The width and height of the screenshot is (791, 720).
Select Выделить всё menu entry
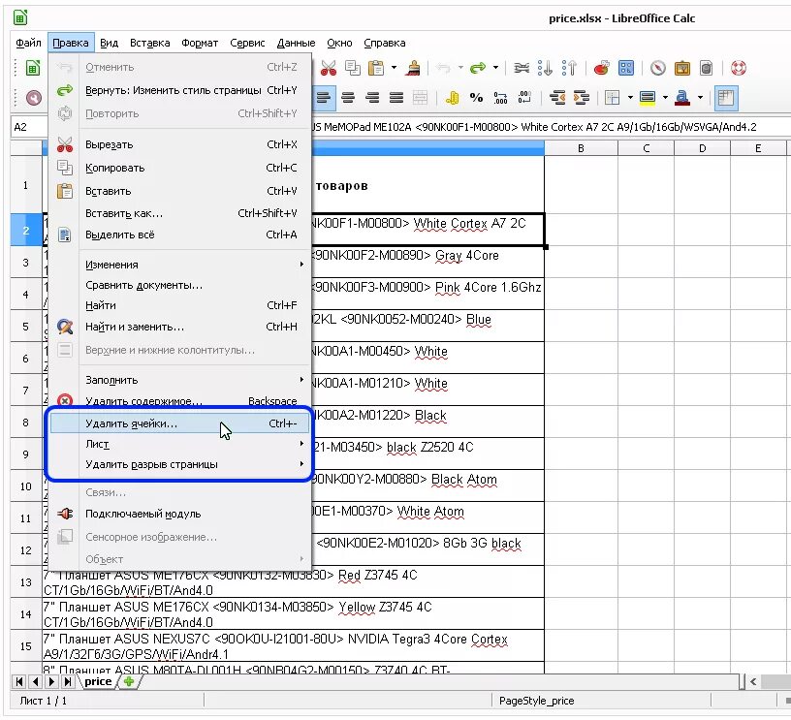(179, 235)
